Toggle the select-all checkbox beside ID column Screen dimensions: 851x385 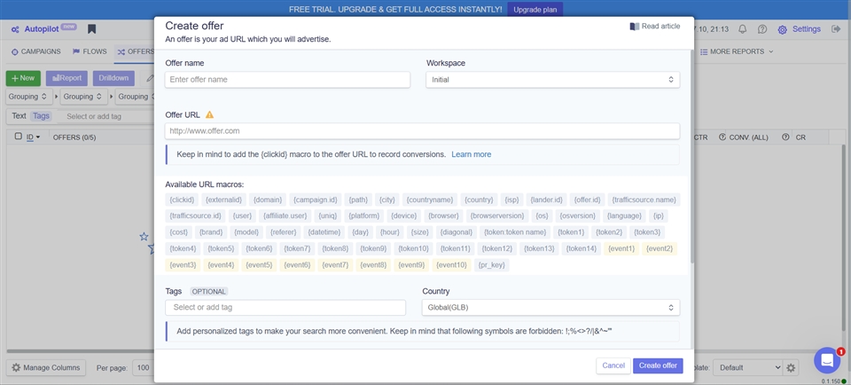[x=18, y=137]
